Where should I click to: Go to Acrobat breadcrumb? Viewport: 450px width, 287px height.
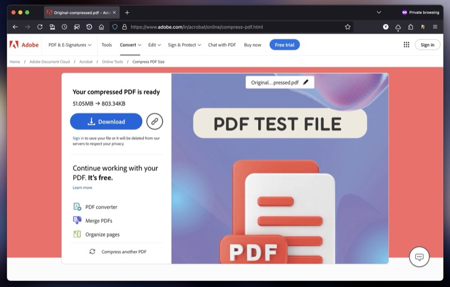pyautogui.click(x=86, y=62)
